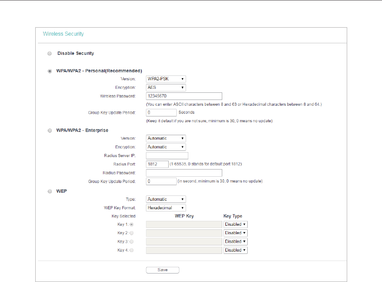This screenshot has width=382, height=282.
Task: Select WPA/WPA2 - Personal(Recommended) radio button
Action: (x=50, y=71)
